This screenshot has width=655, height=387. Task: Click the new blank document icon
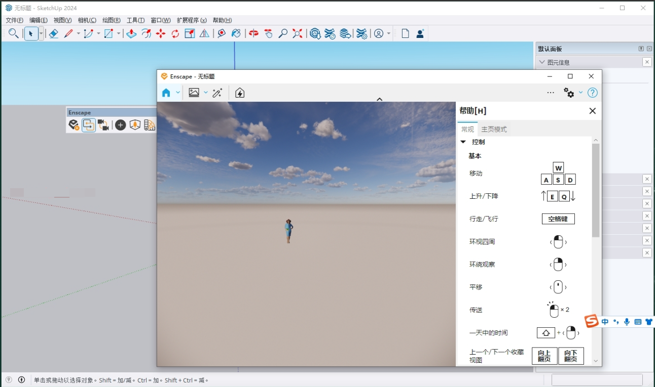click(x=405, y=33)
